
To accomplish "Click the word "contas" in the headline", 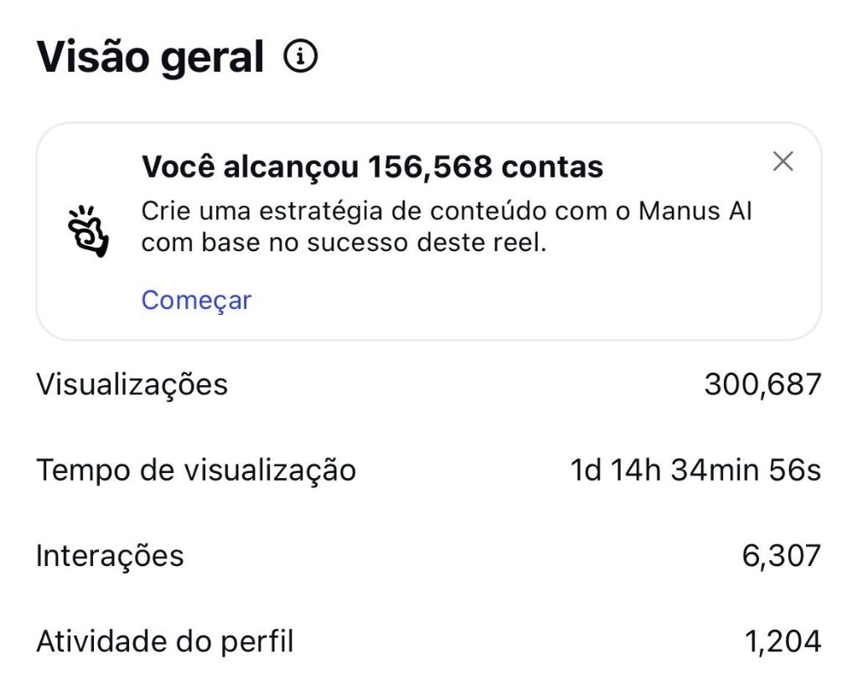I will point(552,167).
